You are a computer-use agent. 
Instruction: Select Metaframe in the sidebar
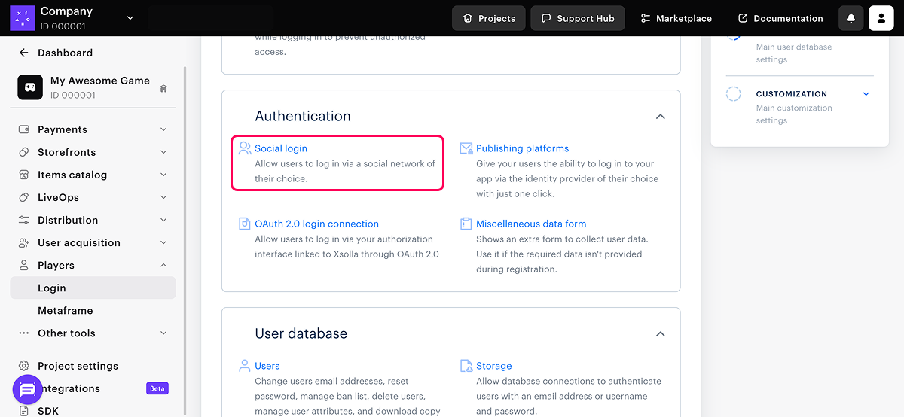[x=65, y=310]
